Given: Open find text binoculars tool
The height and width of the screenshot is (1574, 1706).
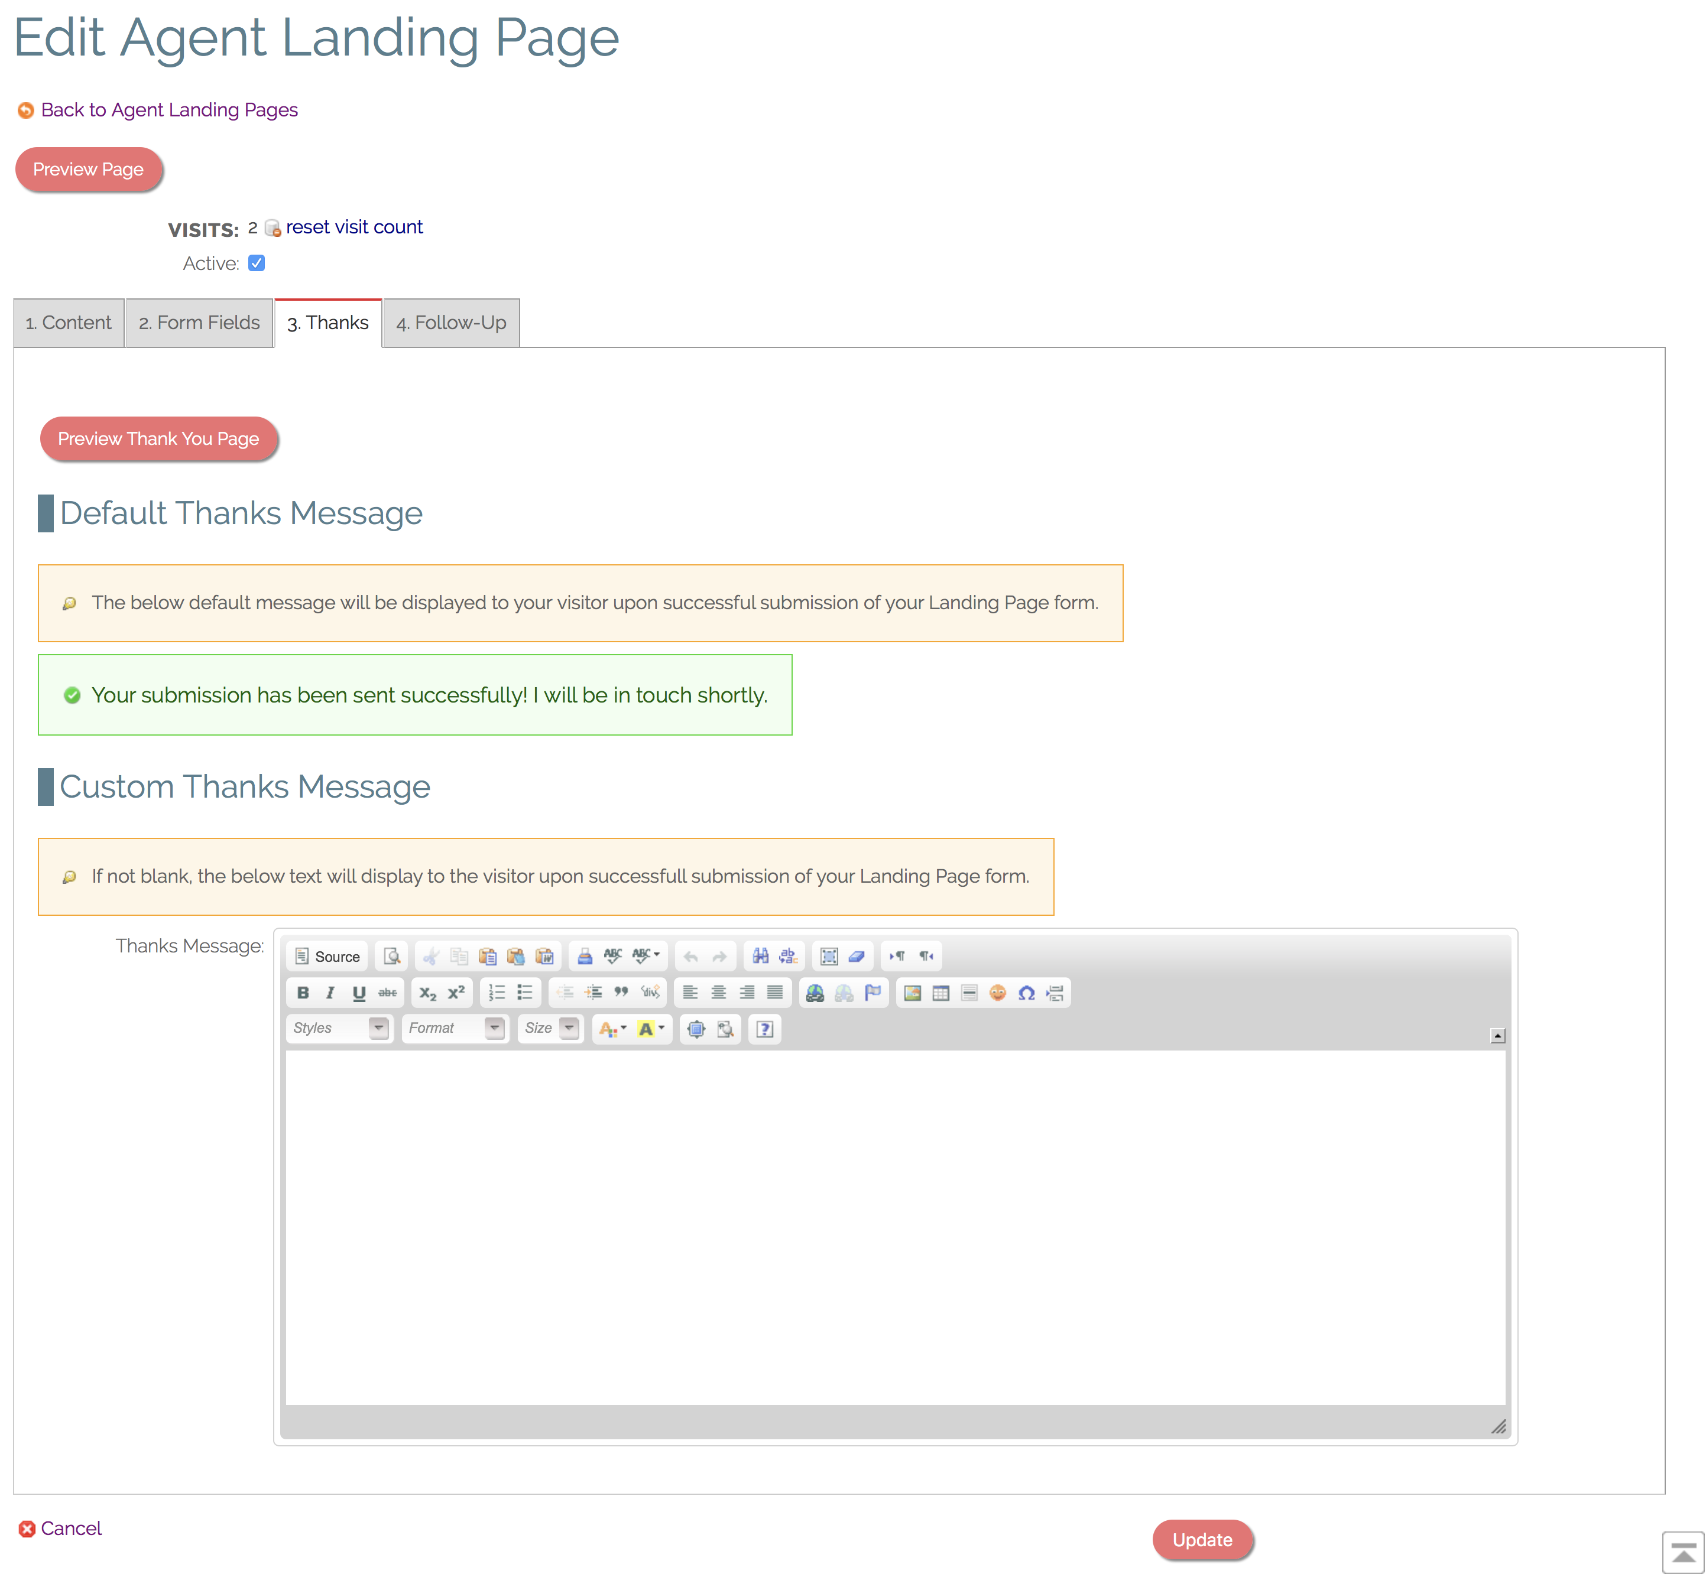Looking at the screenshot, I should coord(760,955).
